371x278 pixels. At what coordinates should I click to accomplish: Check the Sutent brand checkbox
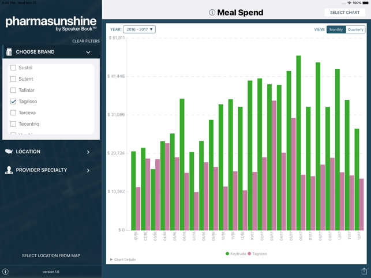point(13,79)
